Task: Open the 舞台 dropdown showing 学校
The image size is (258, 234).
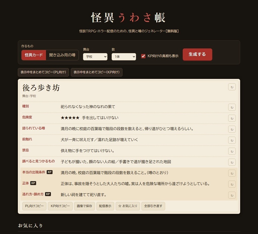Action: pos(95,57)
